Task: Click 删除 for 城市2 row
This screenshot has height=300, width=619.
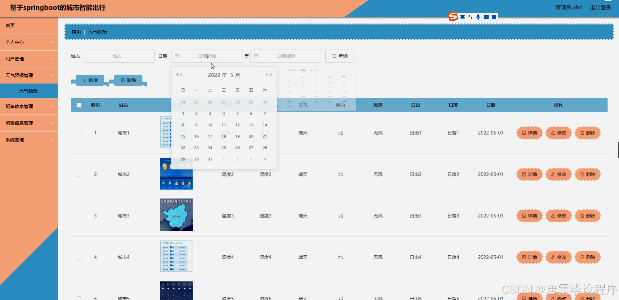Action: click(x=588, y=174)
